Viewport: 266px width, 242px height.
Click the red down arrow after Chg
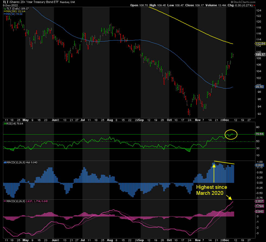click(254, 5)
